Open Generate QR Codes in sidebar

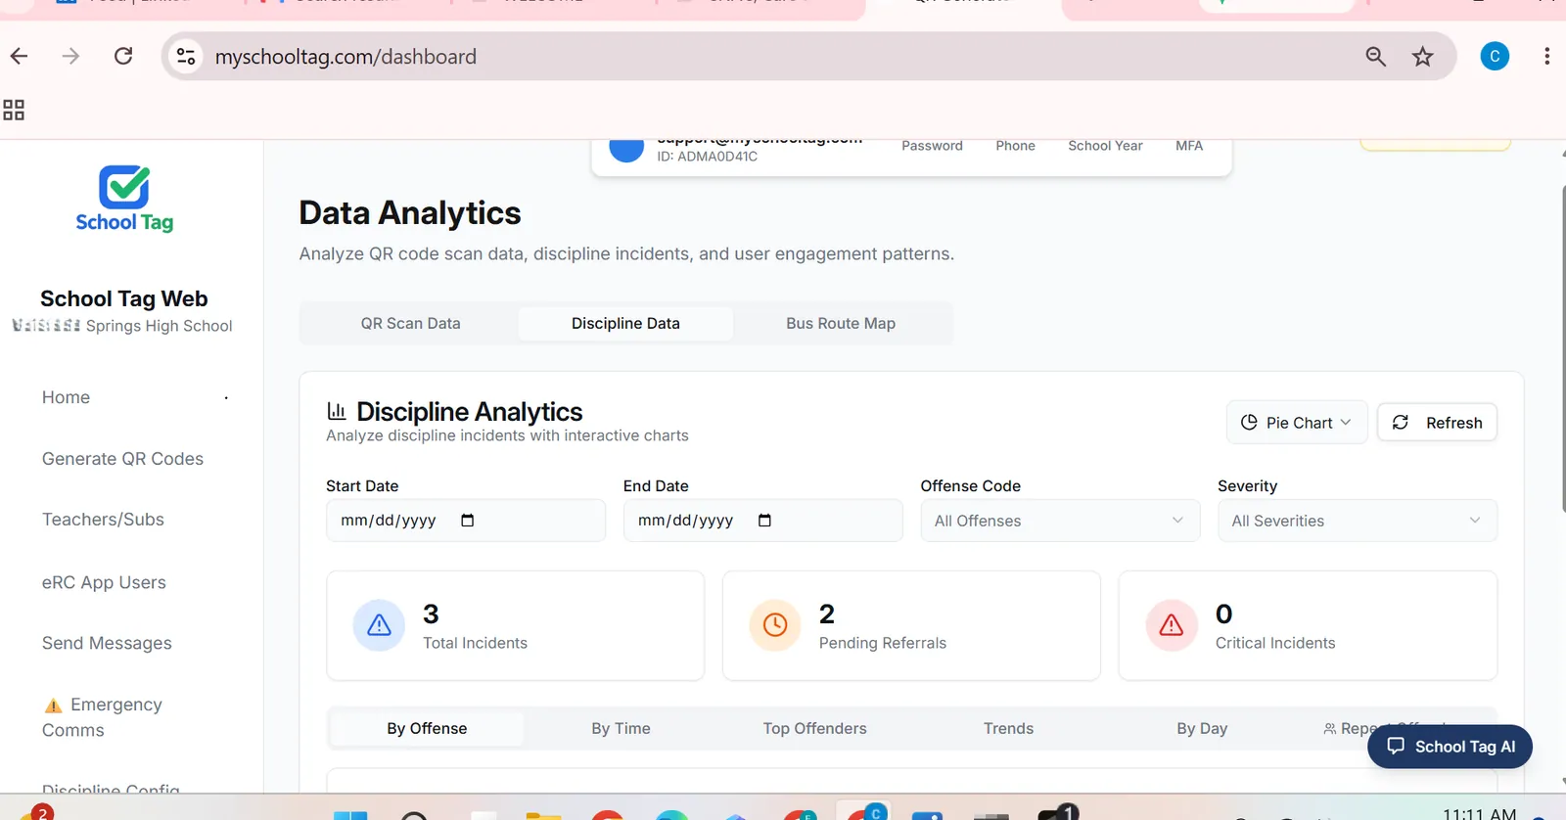tap(122, 459)
